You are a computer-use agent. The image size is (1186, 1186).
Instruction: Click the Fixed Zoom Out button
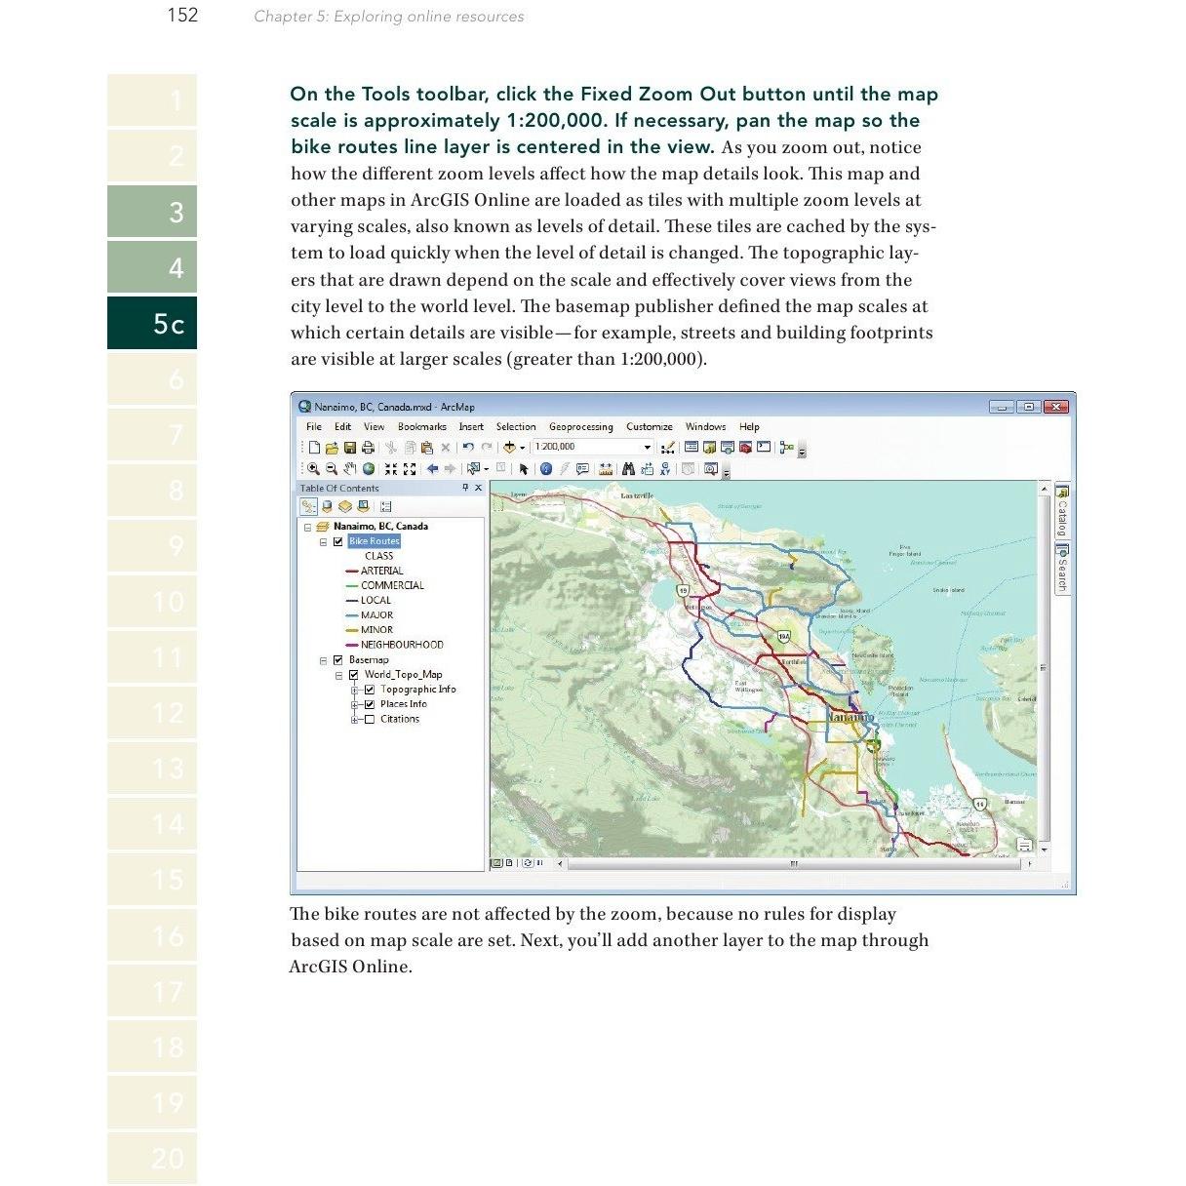click(410, 469)
